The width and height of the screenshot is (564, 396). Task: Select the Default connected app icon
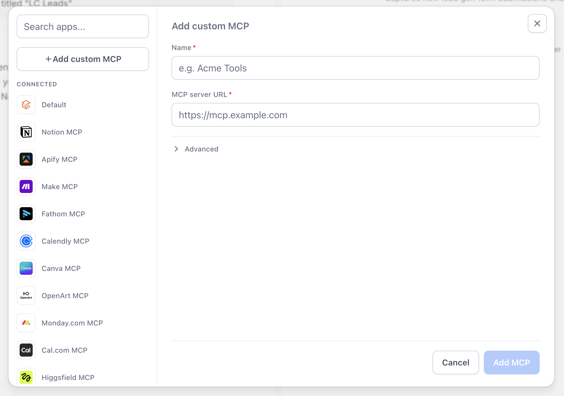coord(26,105)
